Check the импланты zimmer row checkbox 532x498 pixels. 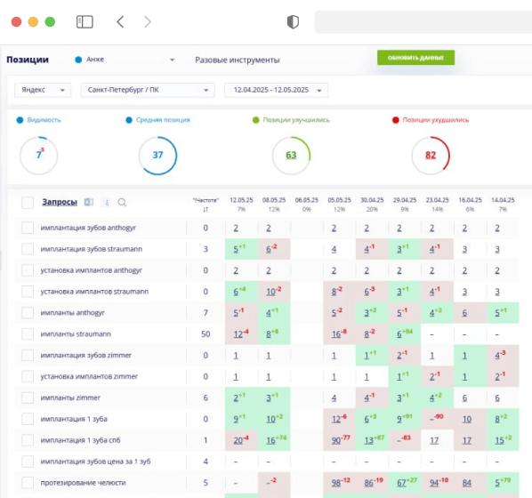pyautogui.click(x=28, y=398)
